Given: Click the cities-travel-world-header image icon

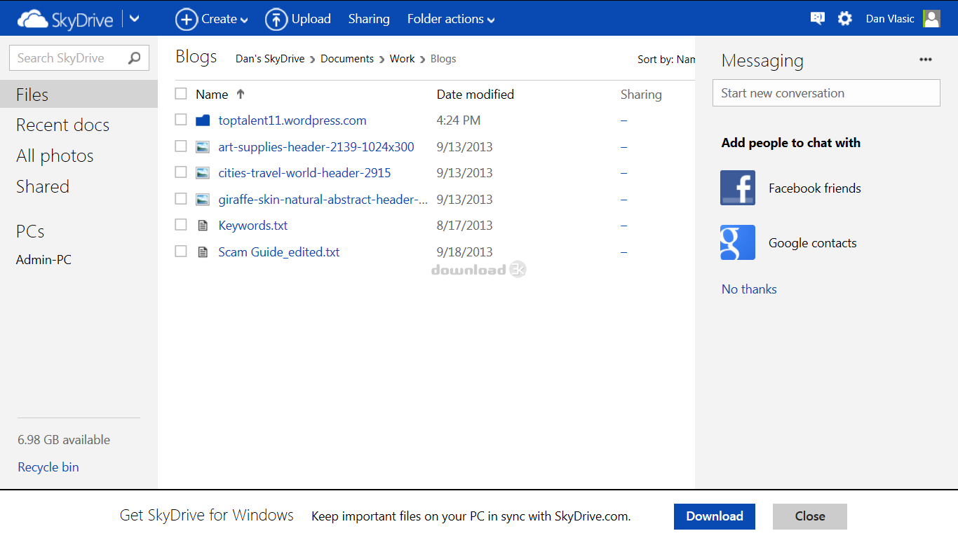Looking at the screenshot, I should [203, 173].
